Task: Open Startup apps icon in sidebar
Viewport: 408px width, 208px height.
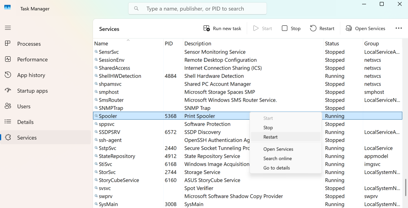Action: click(8, 91)
